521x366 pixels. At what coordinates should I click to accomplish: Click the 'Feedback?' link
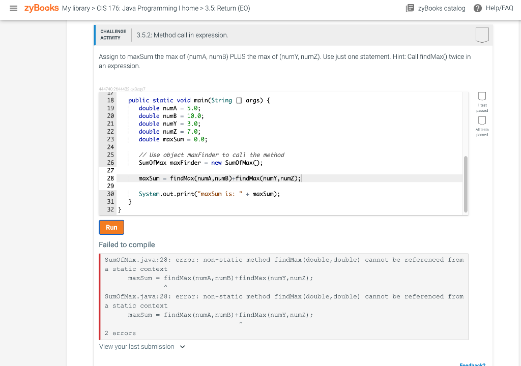(x=472, y=364)
